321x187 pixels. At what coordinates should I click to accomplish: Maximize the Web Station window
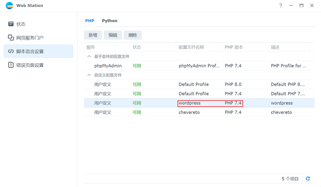(302, 5)
